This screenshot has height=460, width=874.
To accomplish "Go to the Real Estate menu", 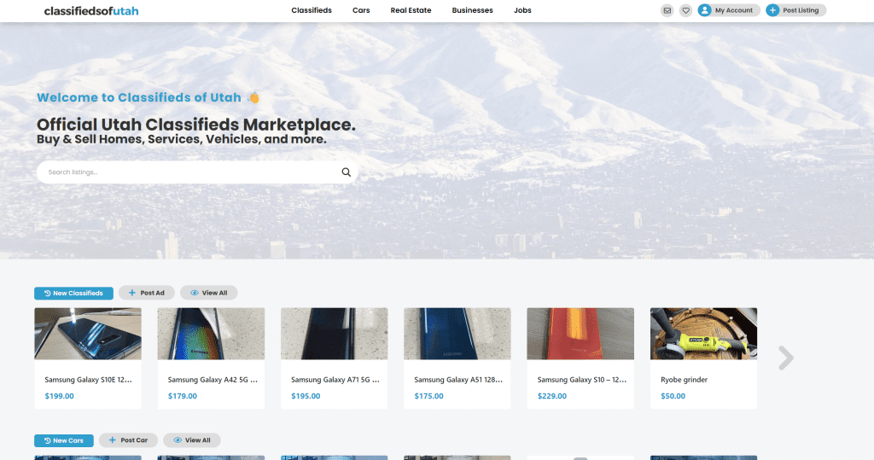I will coord(411,10).
